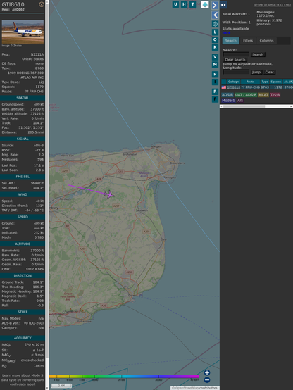Screen dimensions: 293x390
Task: Expand sidebar with right chevron button
Action: (x=215, y=5)
